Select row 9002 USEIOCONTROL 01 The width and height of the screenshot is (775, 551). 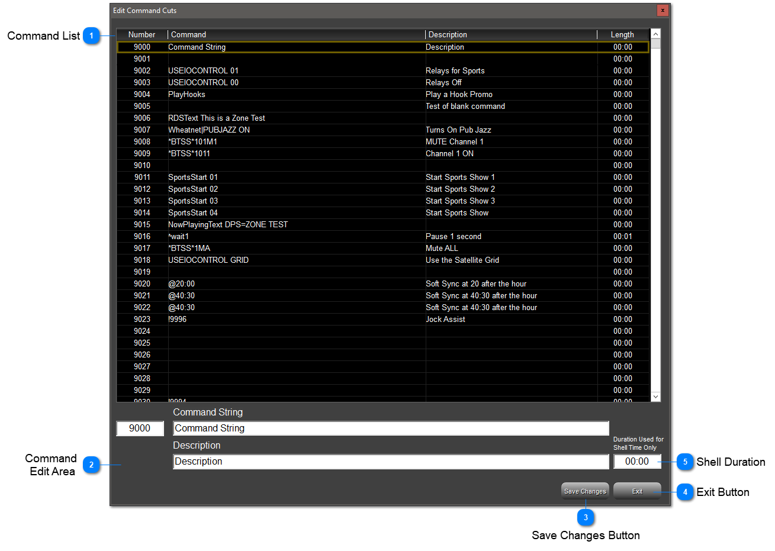pyautogui.click(x=383, y=71)
